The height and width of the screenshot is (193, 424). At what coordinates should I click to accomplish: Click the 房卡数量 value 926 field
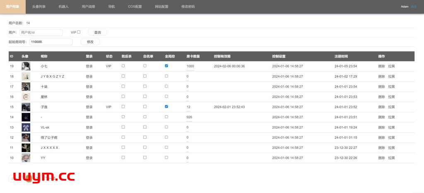(x=189, y=117)
